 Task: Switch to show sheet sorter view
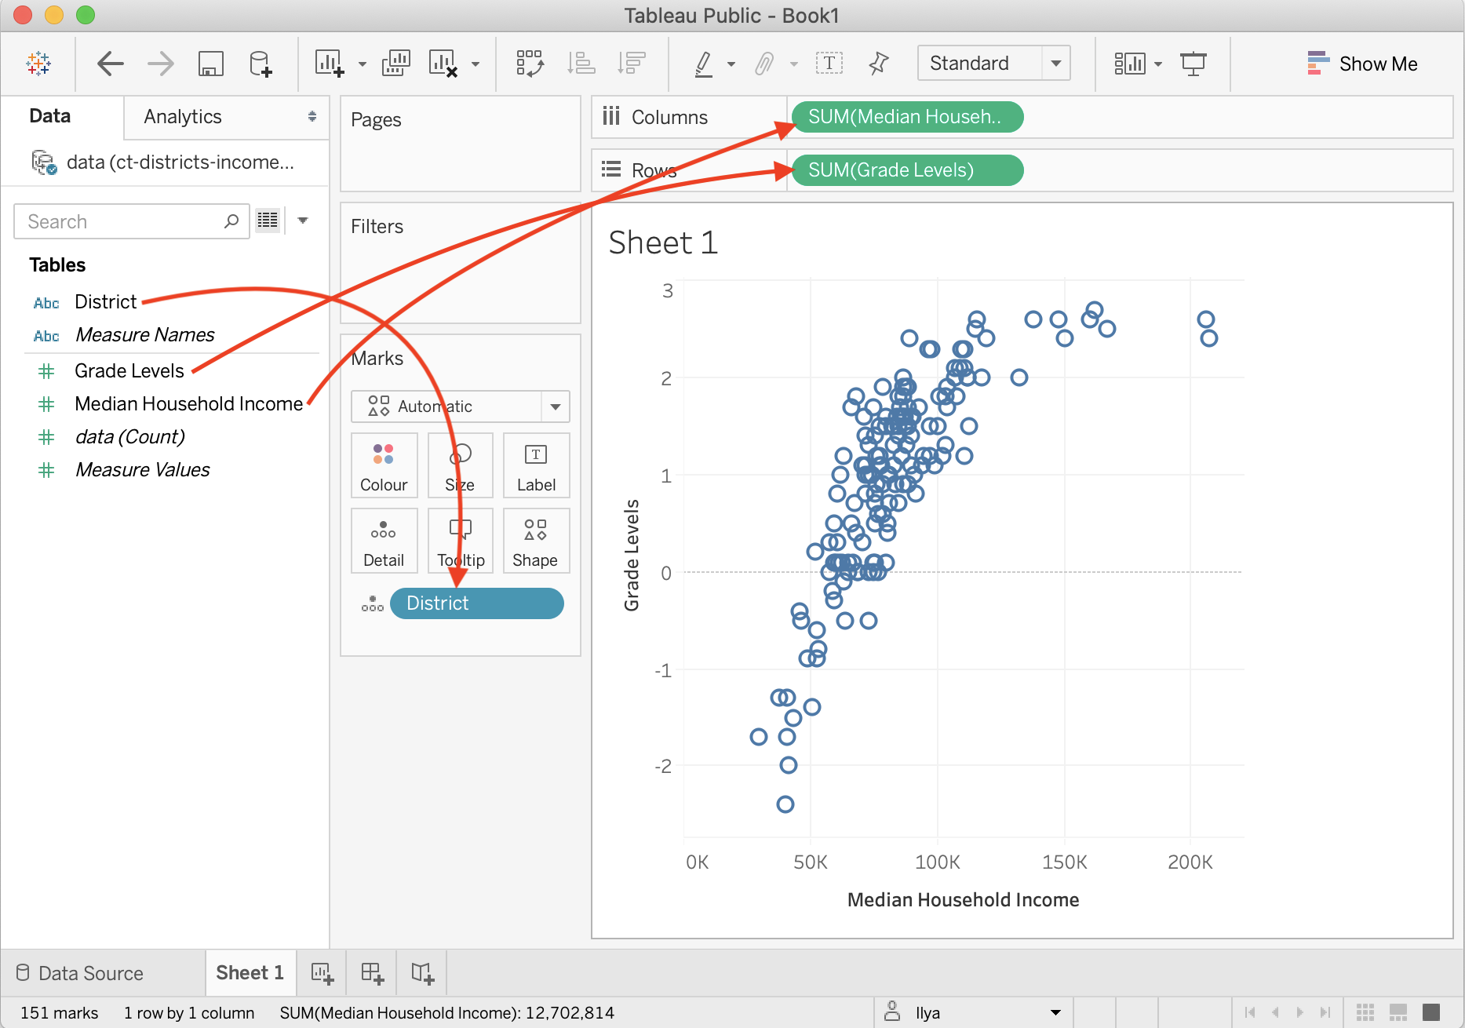click(1365, 1012)
